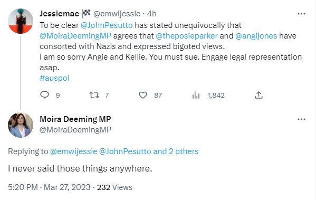This screenshot has height=200, width=316.
Task: Click the 4h timestamp on Jessiemac's tweet
Action: click(x=151, y=14)
